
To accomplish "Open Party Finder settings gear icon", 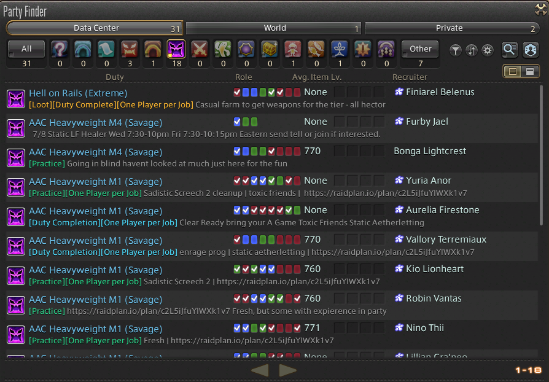I will point(488,51).
